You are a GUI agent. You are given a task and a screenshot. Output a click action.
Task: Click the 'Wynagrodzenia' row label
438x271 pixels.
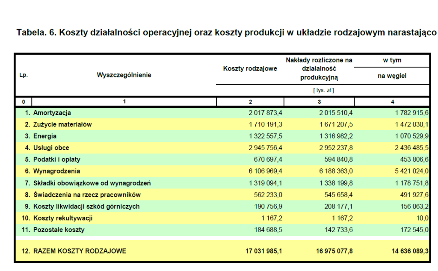coord(56,171)
